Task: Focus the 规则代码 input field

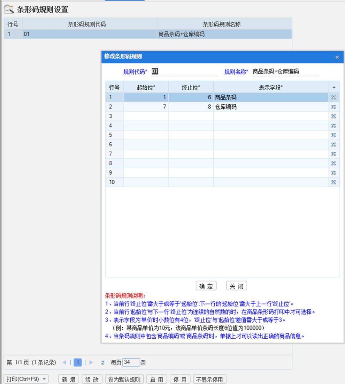Action: coord(184,72)
